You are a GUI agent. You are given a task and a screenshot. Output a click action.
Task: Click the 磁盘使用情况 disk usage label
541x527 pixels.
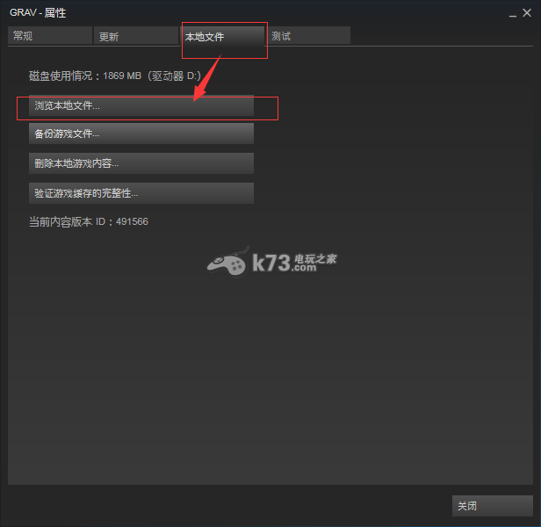tap(61, 76)
